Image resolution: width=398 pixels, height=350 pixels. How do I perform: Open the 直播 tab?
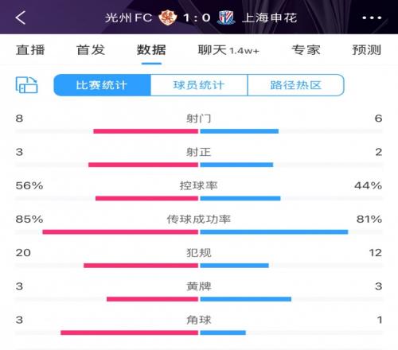(30, 50)
